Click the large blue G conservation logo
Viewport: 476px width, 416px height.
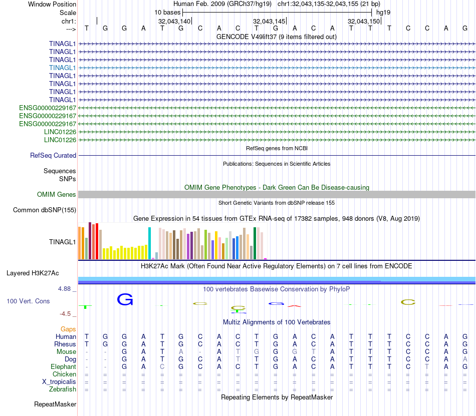pos(125,299)
